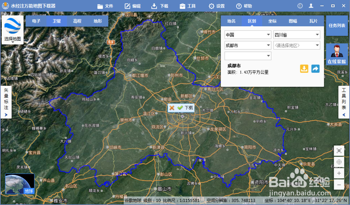The width and height of the screenshot is (350, 205).
Task: Select the 图幅 search tab
Action: [x=293, y=21]
